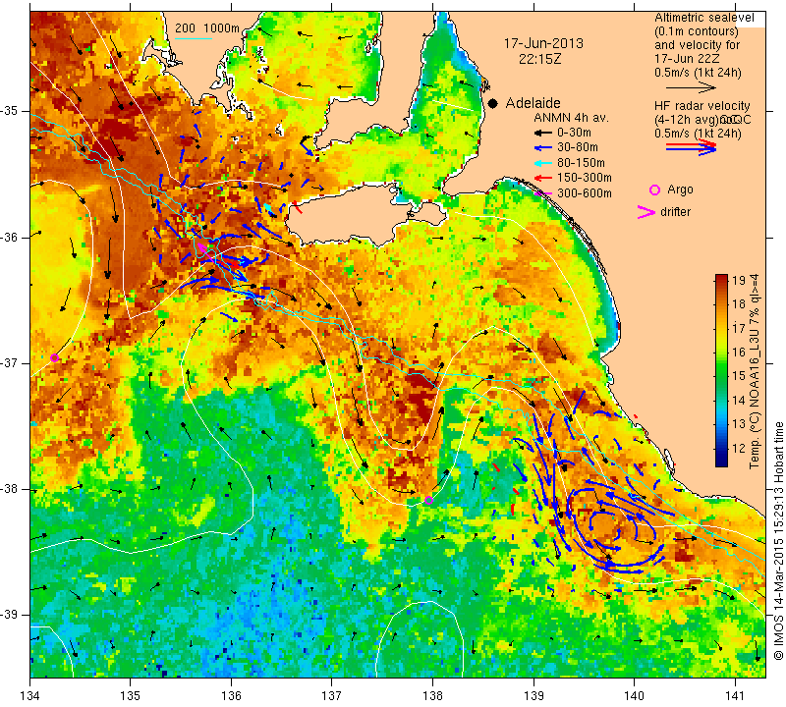This screenshot has height=707, width=786.
Task: Click the cyan 200 1000m isobath legend line
Action: (x=194, y=38)
